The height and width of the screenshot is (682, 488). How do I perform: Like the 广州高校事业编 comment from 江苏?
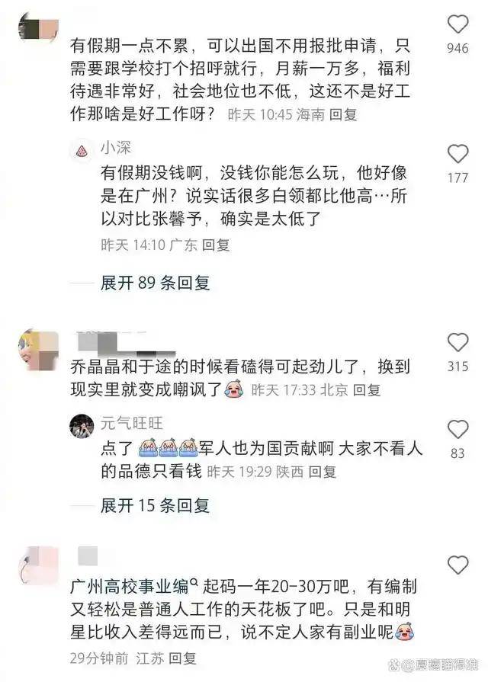tap(457, 565)
